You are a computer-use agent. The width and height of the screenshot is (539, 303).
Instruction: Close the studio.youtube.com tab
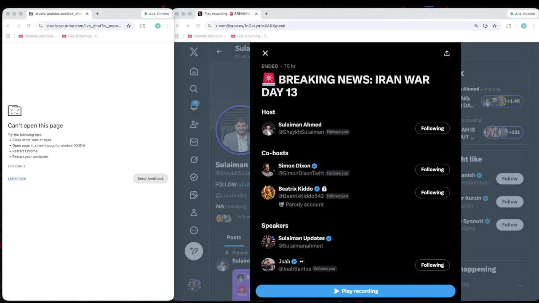tap(87, 14)
